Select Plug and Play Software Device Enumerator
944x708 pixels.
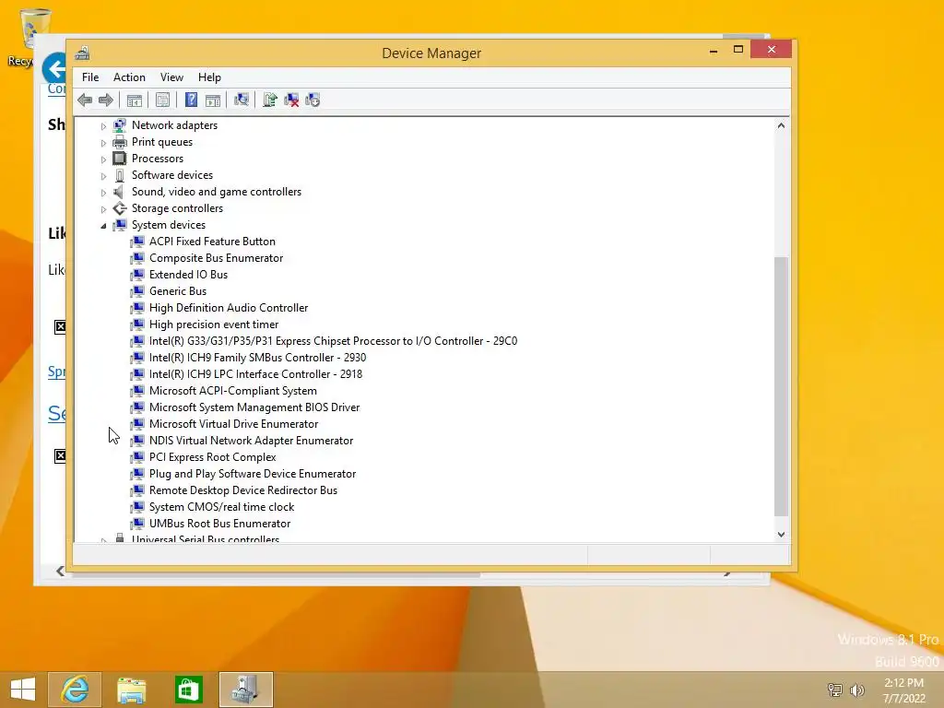tap(253, 474)
